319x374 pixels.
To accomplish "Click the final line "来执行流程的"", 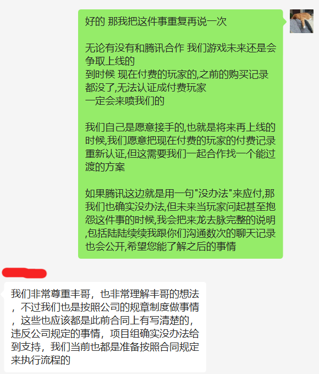I will point(41,360).
